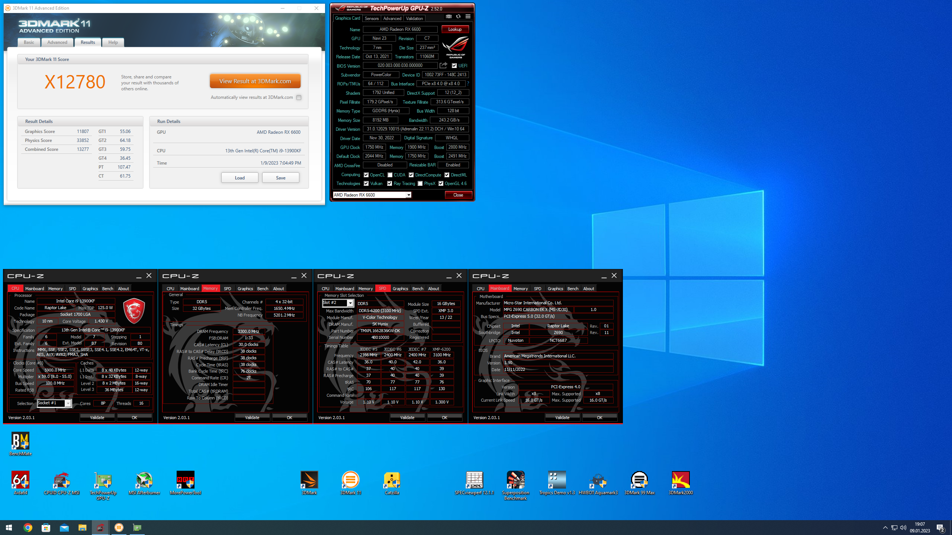Click the Lookup button in GPU-Z

click(455, 29)
